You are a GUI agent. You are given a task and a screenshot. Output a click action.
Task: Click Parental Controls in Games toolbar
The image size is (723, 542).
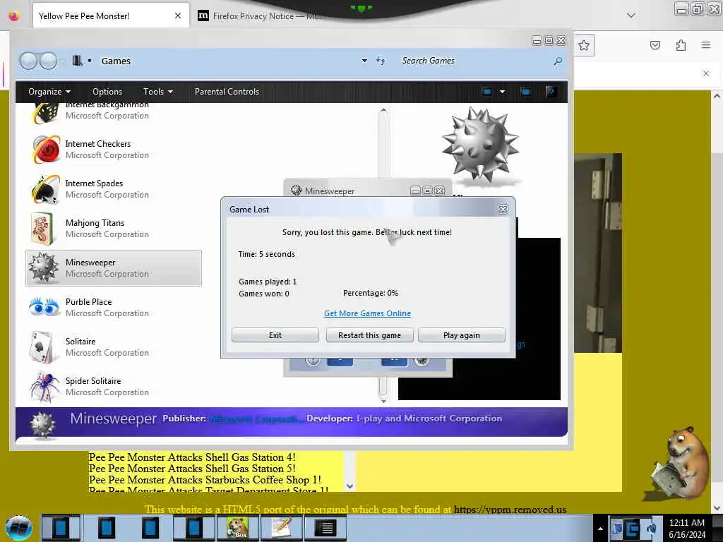point(227,92)
